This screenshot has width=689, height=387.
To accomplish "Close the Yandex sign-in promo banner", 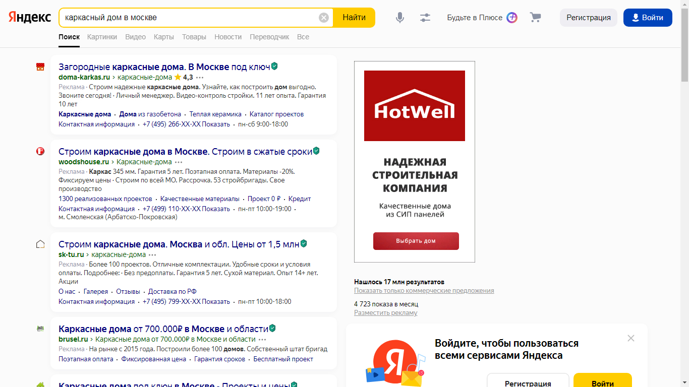I will point(630,338).
